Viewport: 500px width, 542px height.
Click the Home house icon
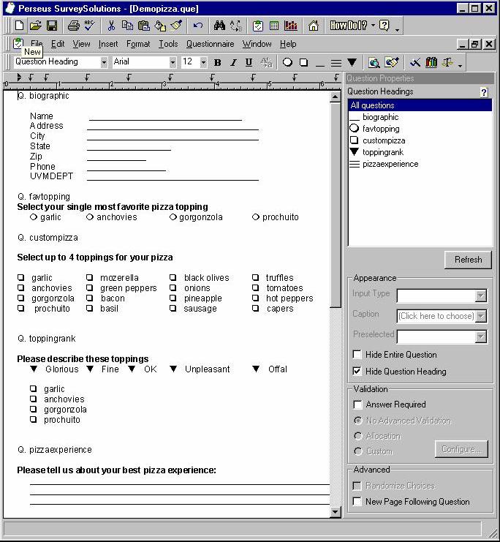coord(313,26)
